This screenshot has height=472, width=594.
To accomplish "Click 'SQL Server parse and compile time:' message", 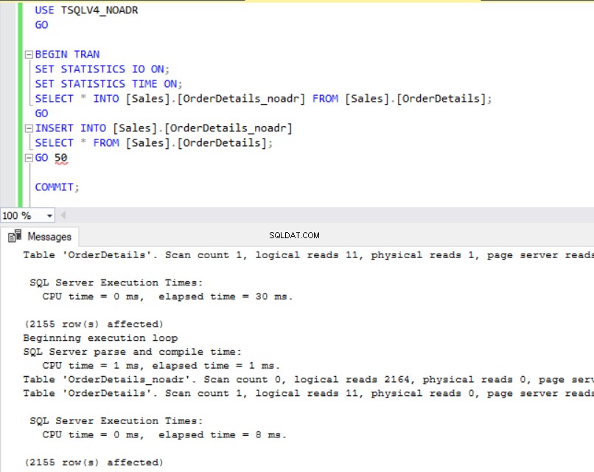I will (132, 352).
